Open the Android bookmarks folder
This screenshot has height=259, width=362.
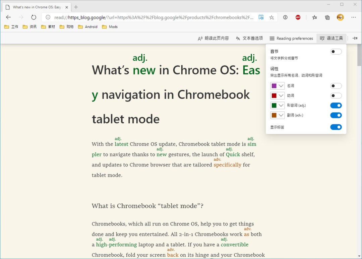(87, 27)
